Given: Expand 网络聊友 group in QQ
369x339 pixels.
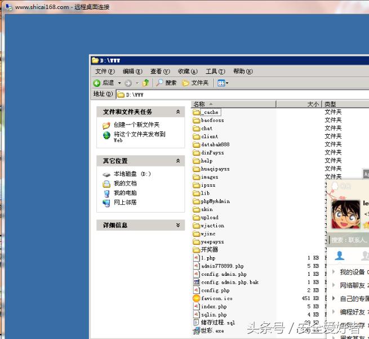Looking at the screenshot, I should coord(334,285).
